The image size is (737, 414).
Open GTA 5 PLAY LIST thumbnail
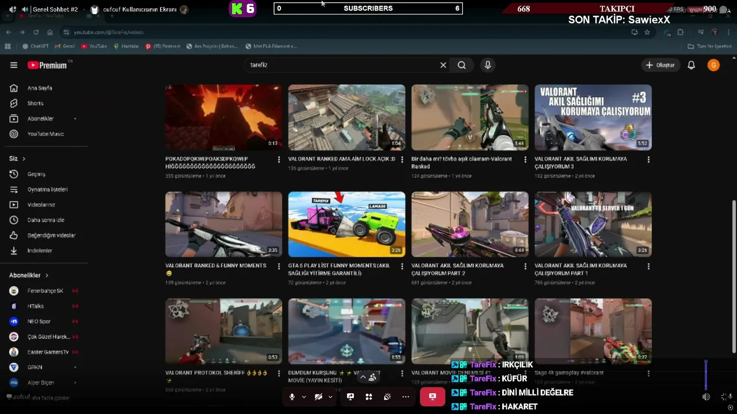point(347,224)
